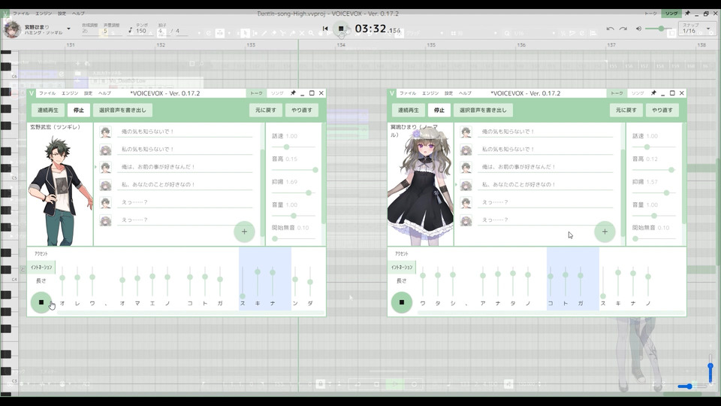Open the スナップ 1/16 snap dropdown

[696, 29]
